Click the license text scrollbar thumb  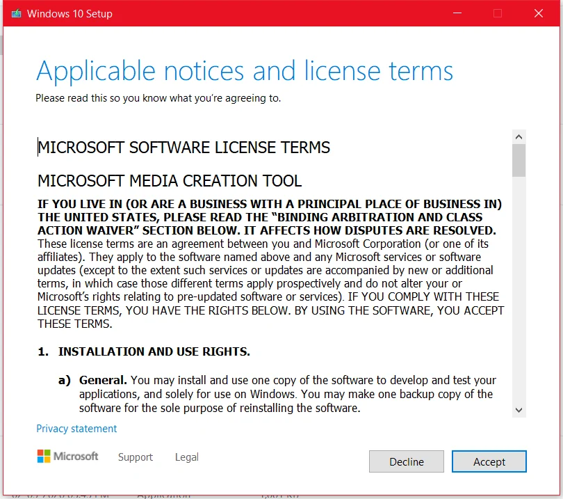[x=519, y=160]
